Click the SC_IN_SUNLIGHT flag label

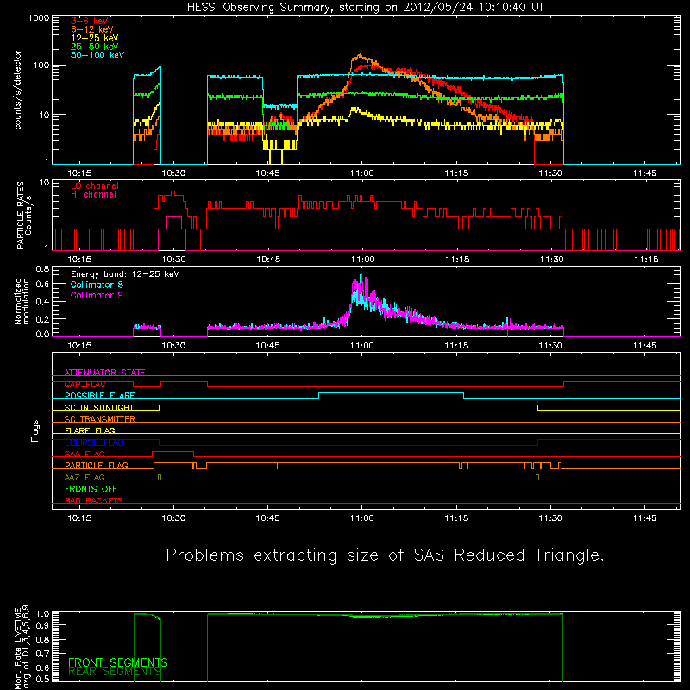(x=99, y=407)
